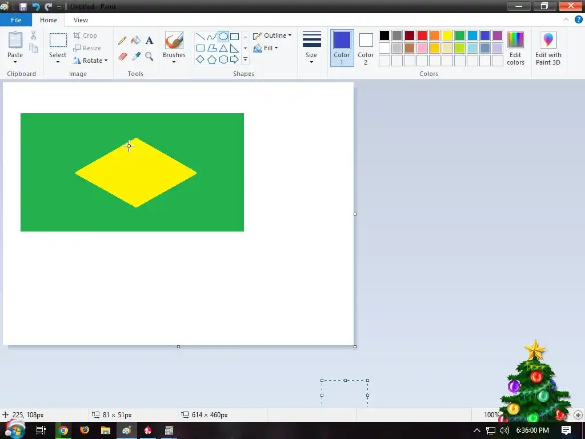Pick the yellow color swatch
This screenshot has height=439, width=585.
[447, 35]
